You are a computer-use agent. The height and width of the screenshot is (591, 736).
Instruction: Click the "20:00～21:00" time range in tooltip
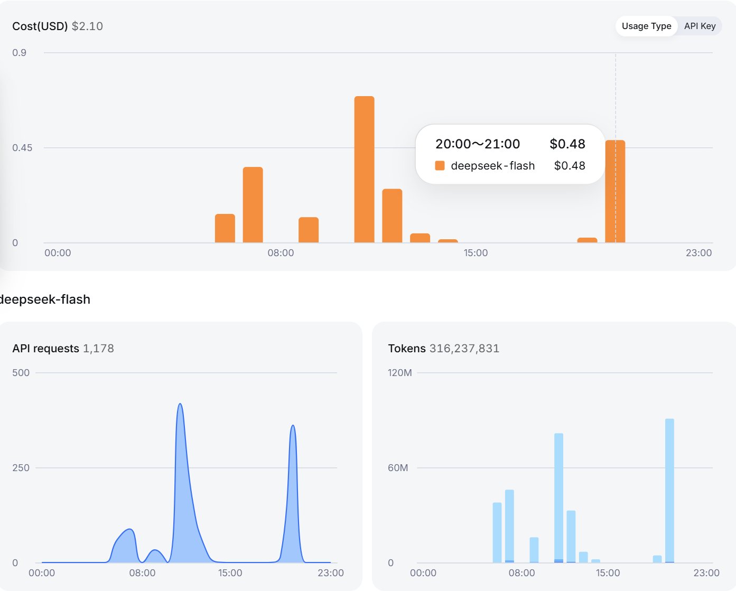click(478, 144)
